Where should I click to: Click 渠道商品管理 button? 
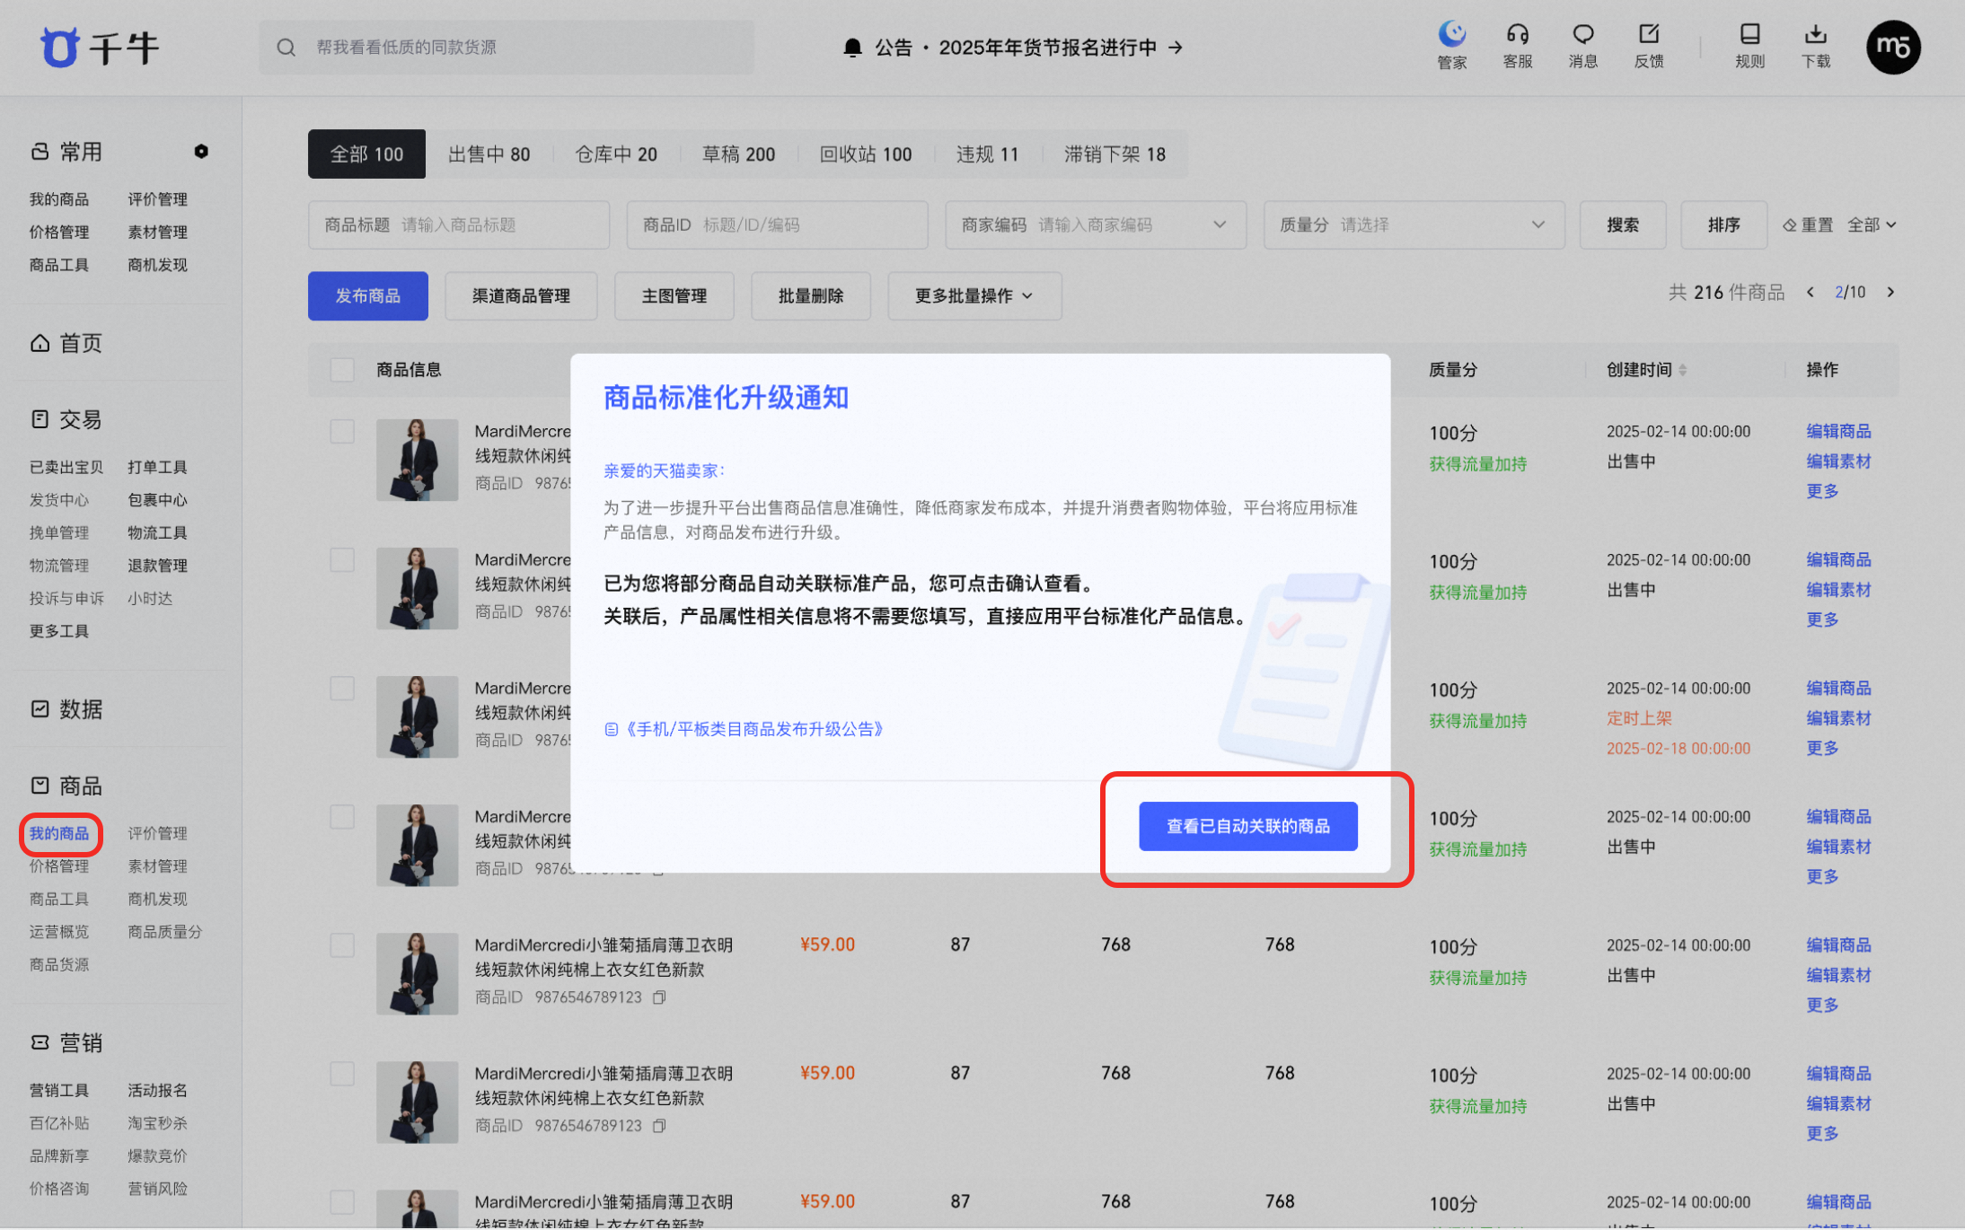point(521,295)
